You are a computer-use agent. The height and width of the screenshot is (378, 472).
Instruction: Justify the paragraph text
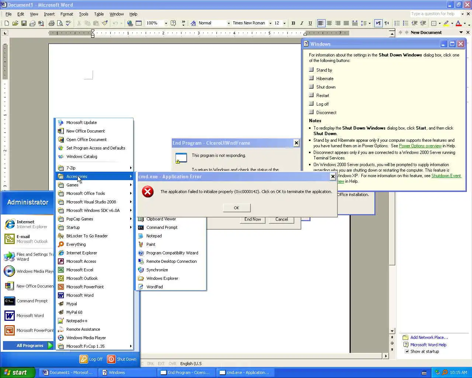(x=346, y=23)
